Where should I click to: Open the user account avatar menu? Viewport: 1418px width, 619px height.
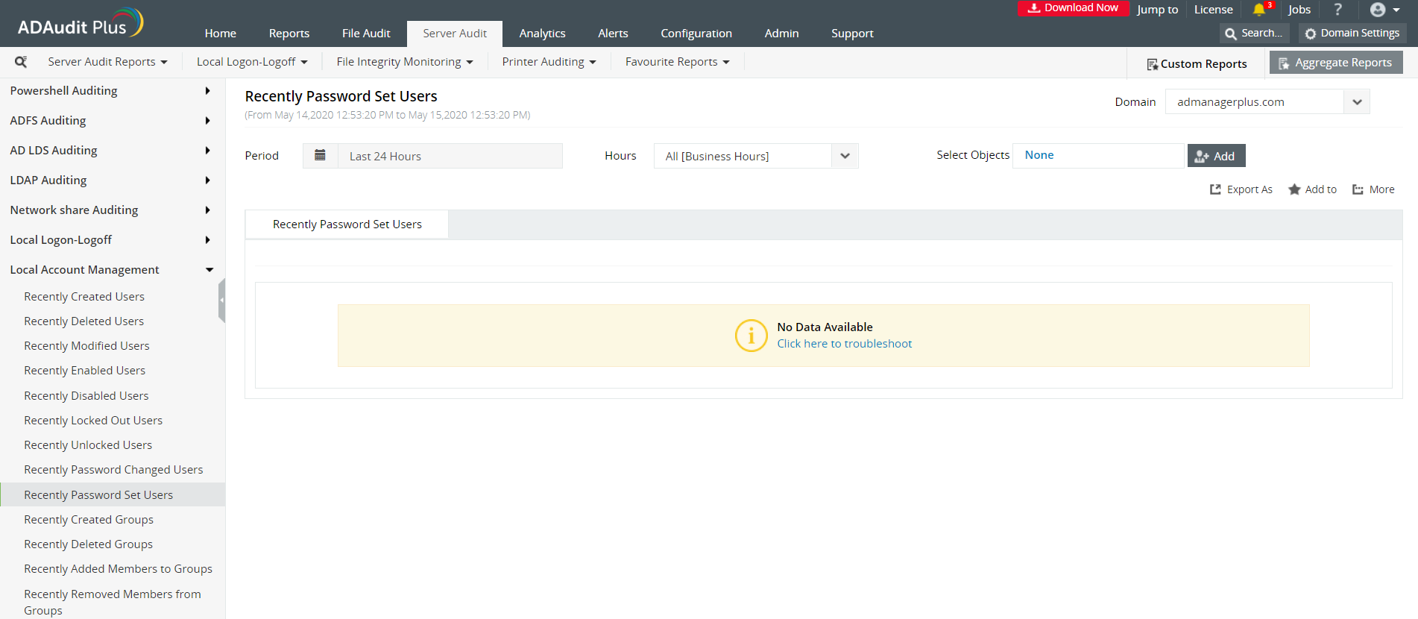pyautogui.click(x=1385, y=10)
